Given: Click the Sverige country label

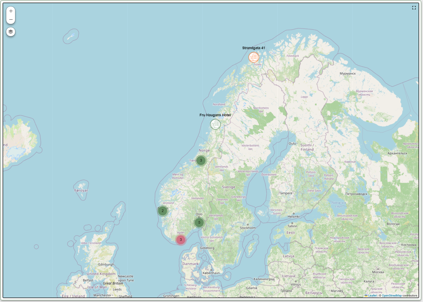Looking at the screenshot, I should pyautogui.click(x=229, y=187).
